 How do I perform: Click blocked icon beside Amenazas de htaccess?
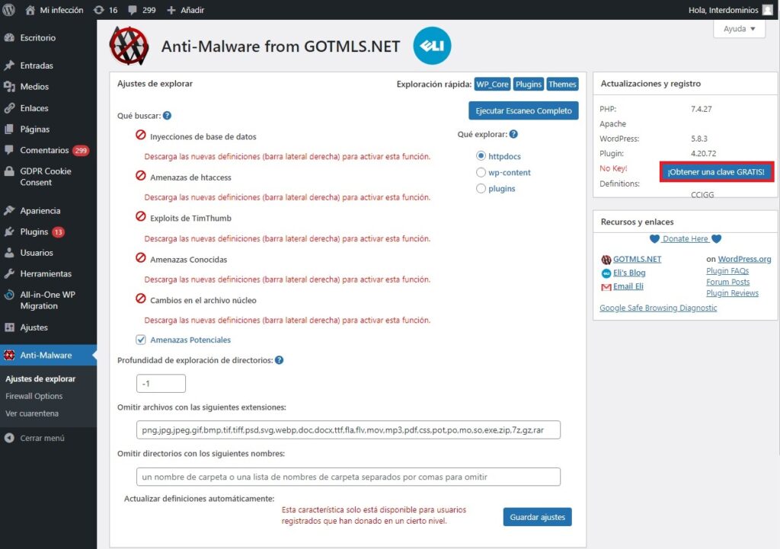click(141, 176)
